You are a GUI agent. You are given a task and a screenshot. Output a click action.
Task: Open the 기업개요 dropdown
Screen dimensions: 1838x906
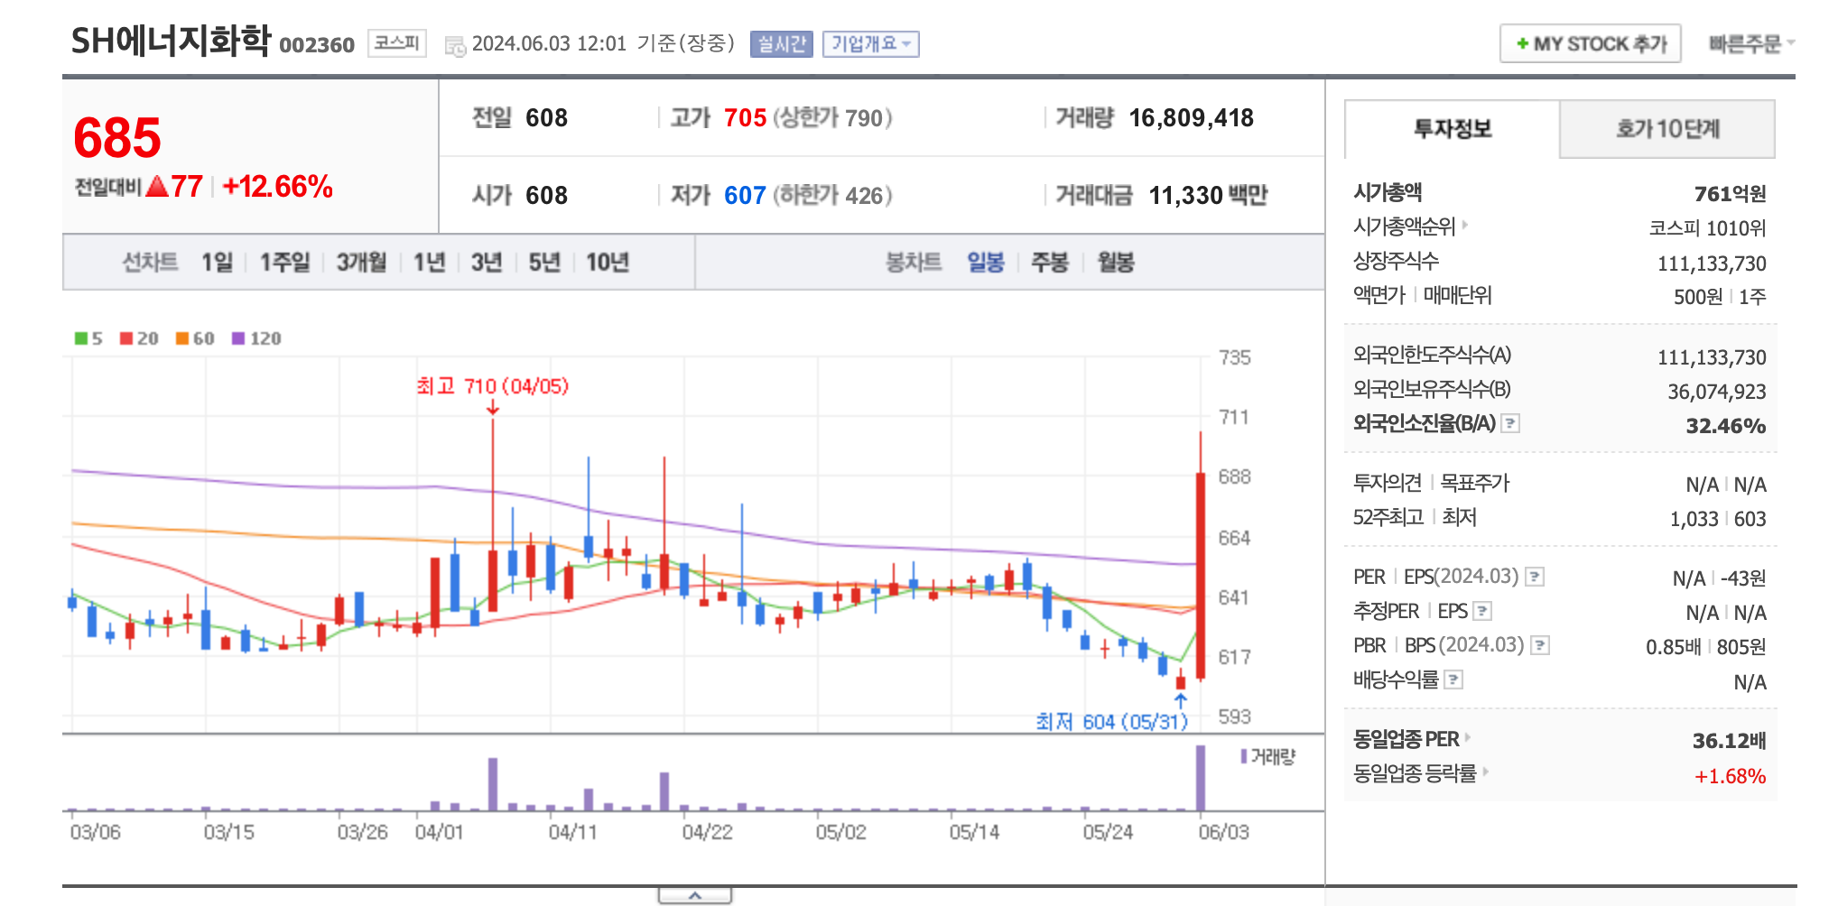[x=870, y=44]
